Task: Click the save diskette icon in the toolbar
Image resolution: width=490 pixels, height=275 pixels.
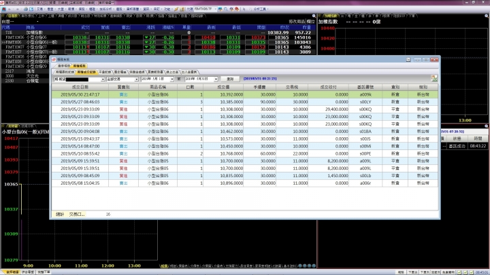Action: coord(182,9)
